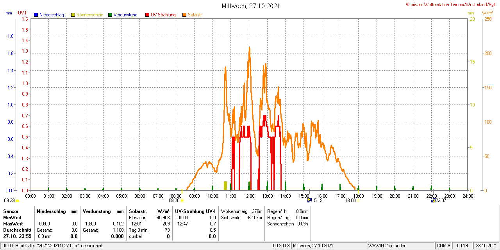Click the 15:19 moon time label
500x250 pixels.
click(317, 200)
